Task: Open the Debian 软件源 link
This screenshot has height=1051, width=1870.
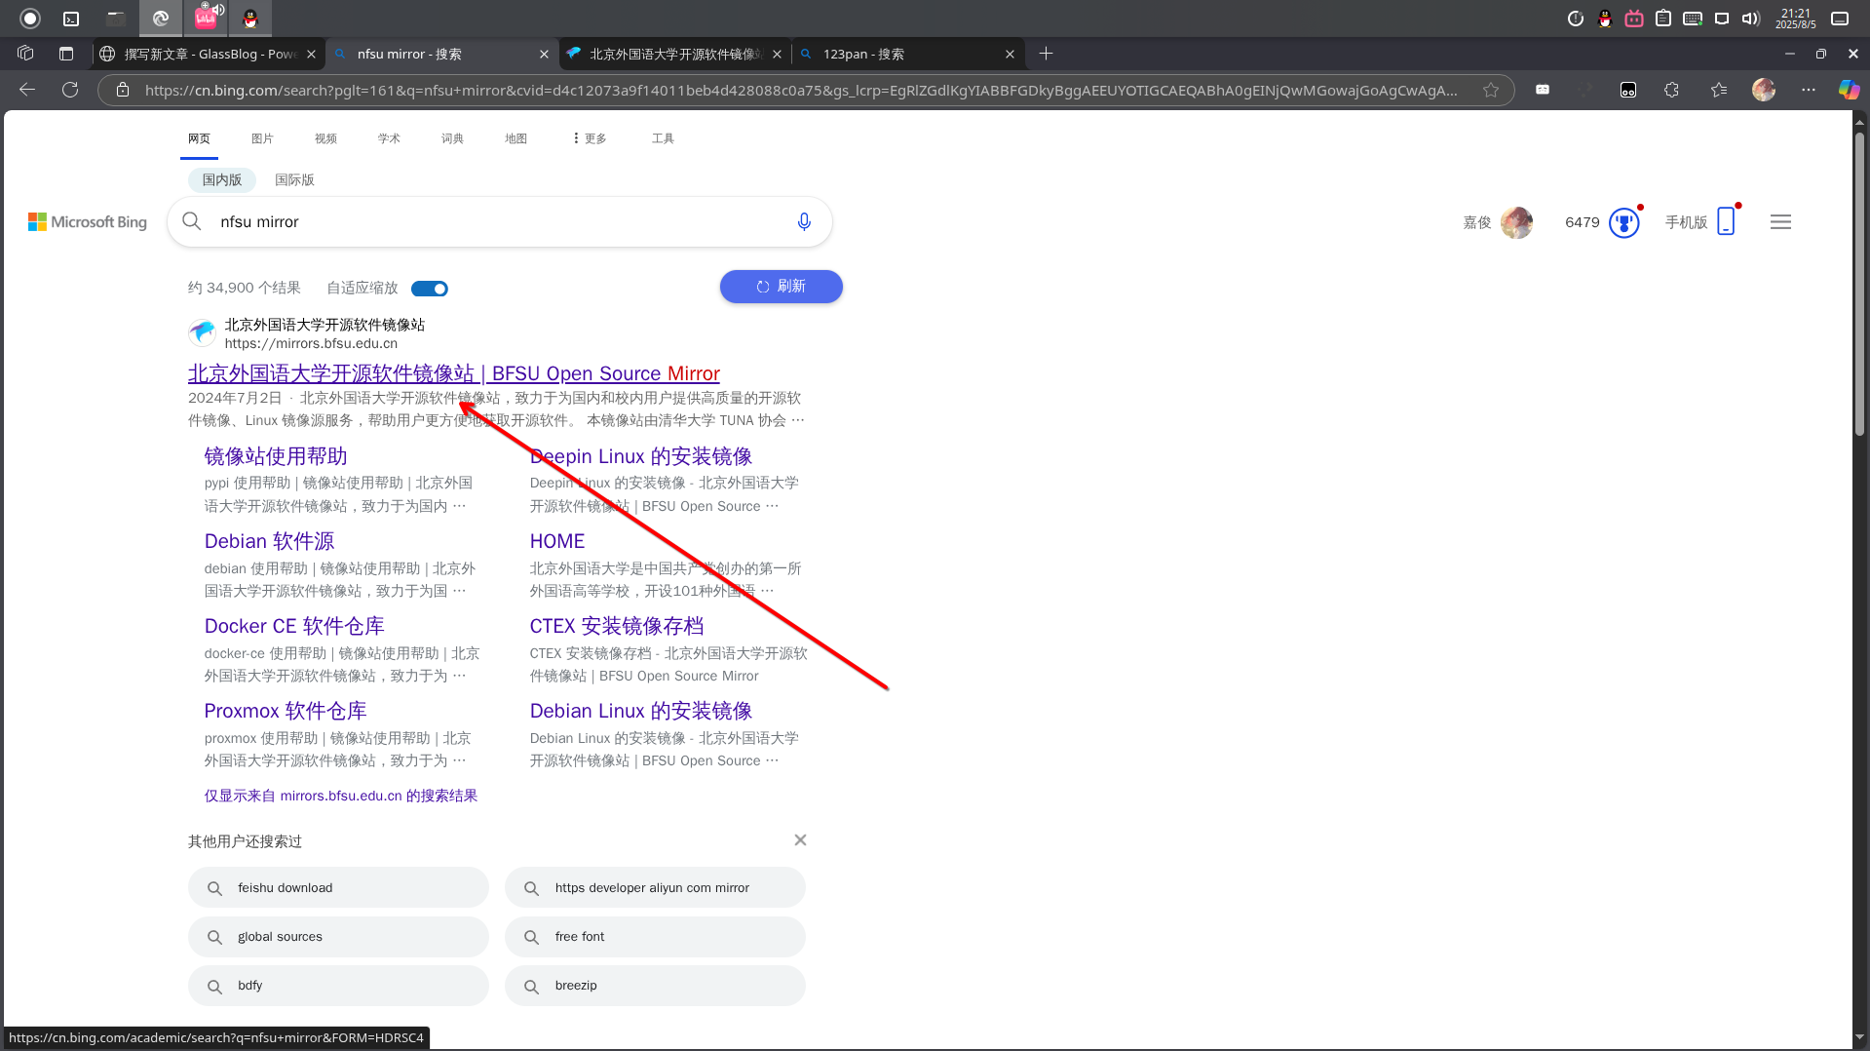Action: tap(269, 541)
